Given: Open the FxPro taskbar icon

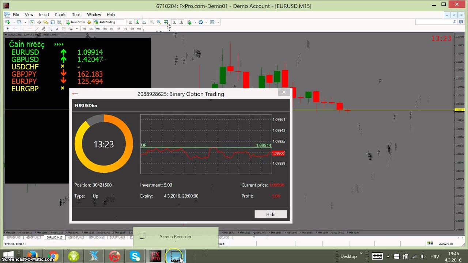Looking at the screenshot, I should pos(155,256).
